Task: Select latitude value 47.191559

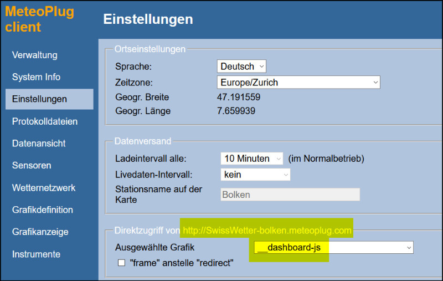Action: pyautogui.click(x=239, y=97)
